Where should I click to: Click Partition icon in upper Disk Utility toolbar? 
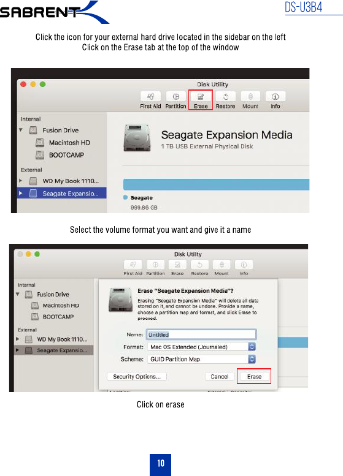175,97
